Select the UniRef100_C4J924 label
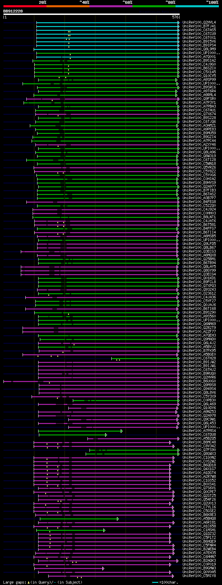222x585 pixels. click(199, 209)
